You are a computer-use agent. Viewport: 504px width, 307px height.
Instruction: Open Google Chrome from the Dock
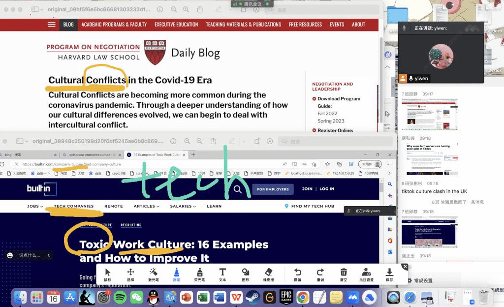pos(303,297)
